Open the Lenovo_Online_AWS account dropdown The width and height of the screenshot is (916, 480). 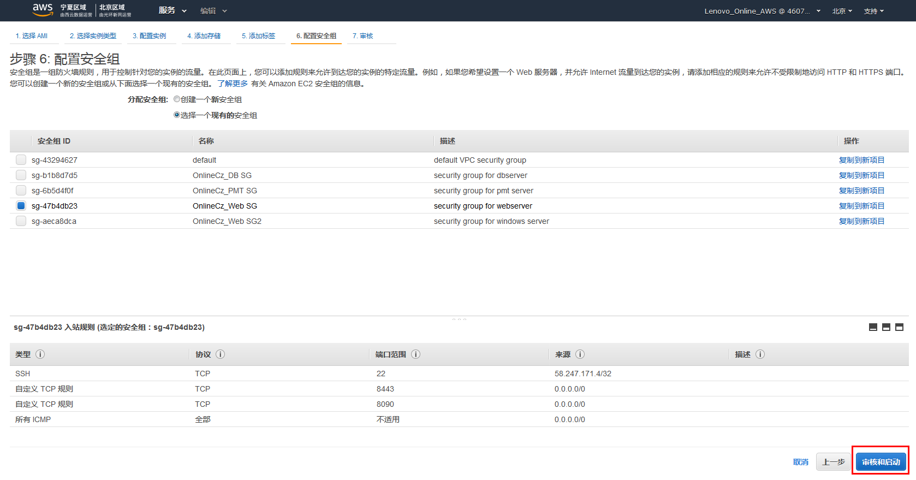point(762,11)
